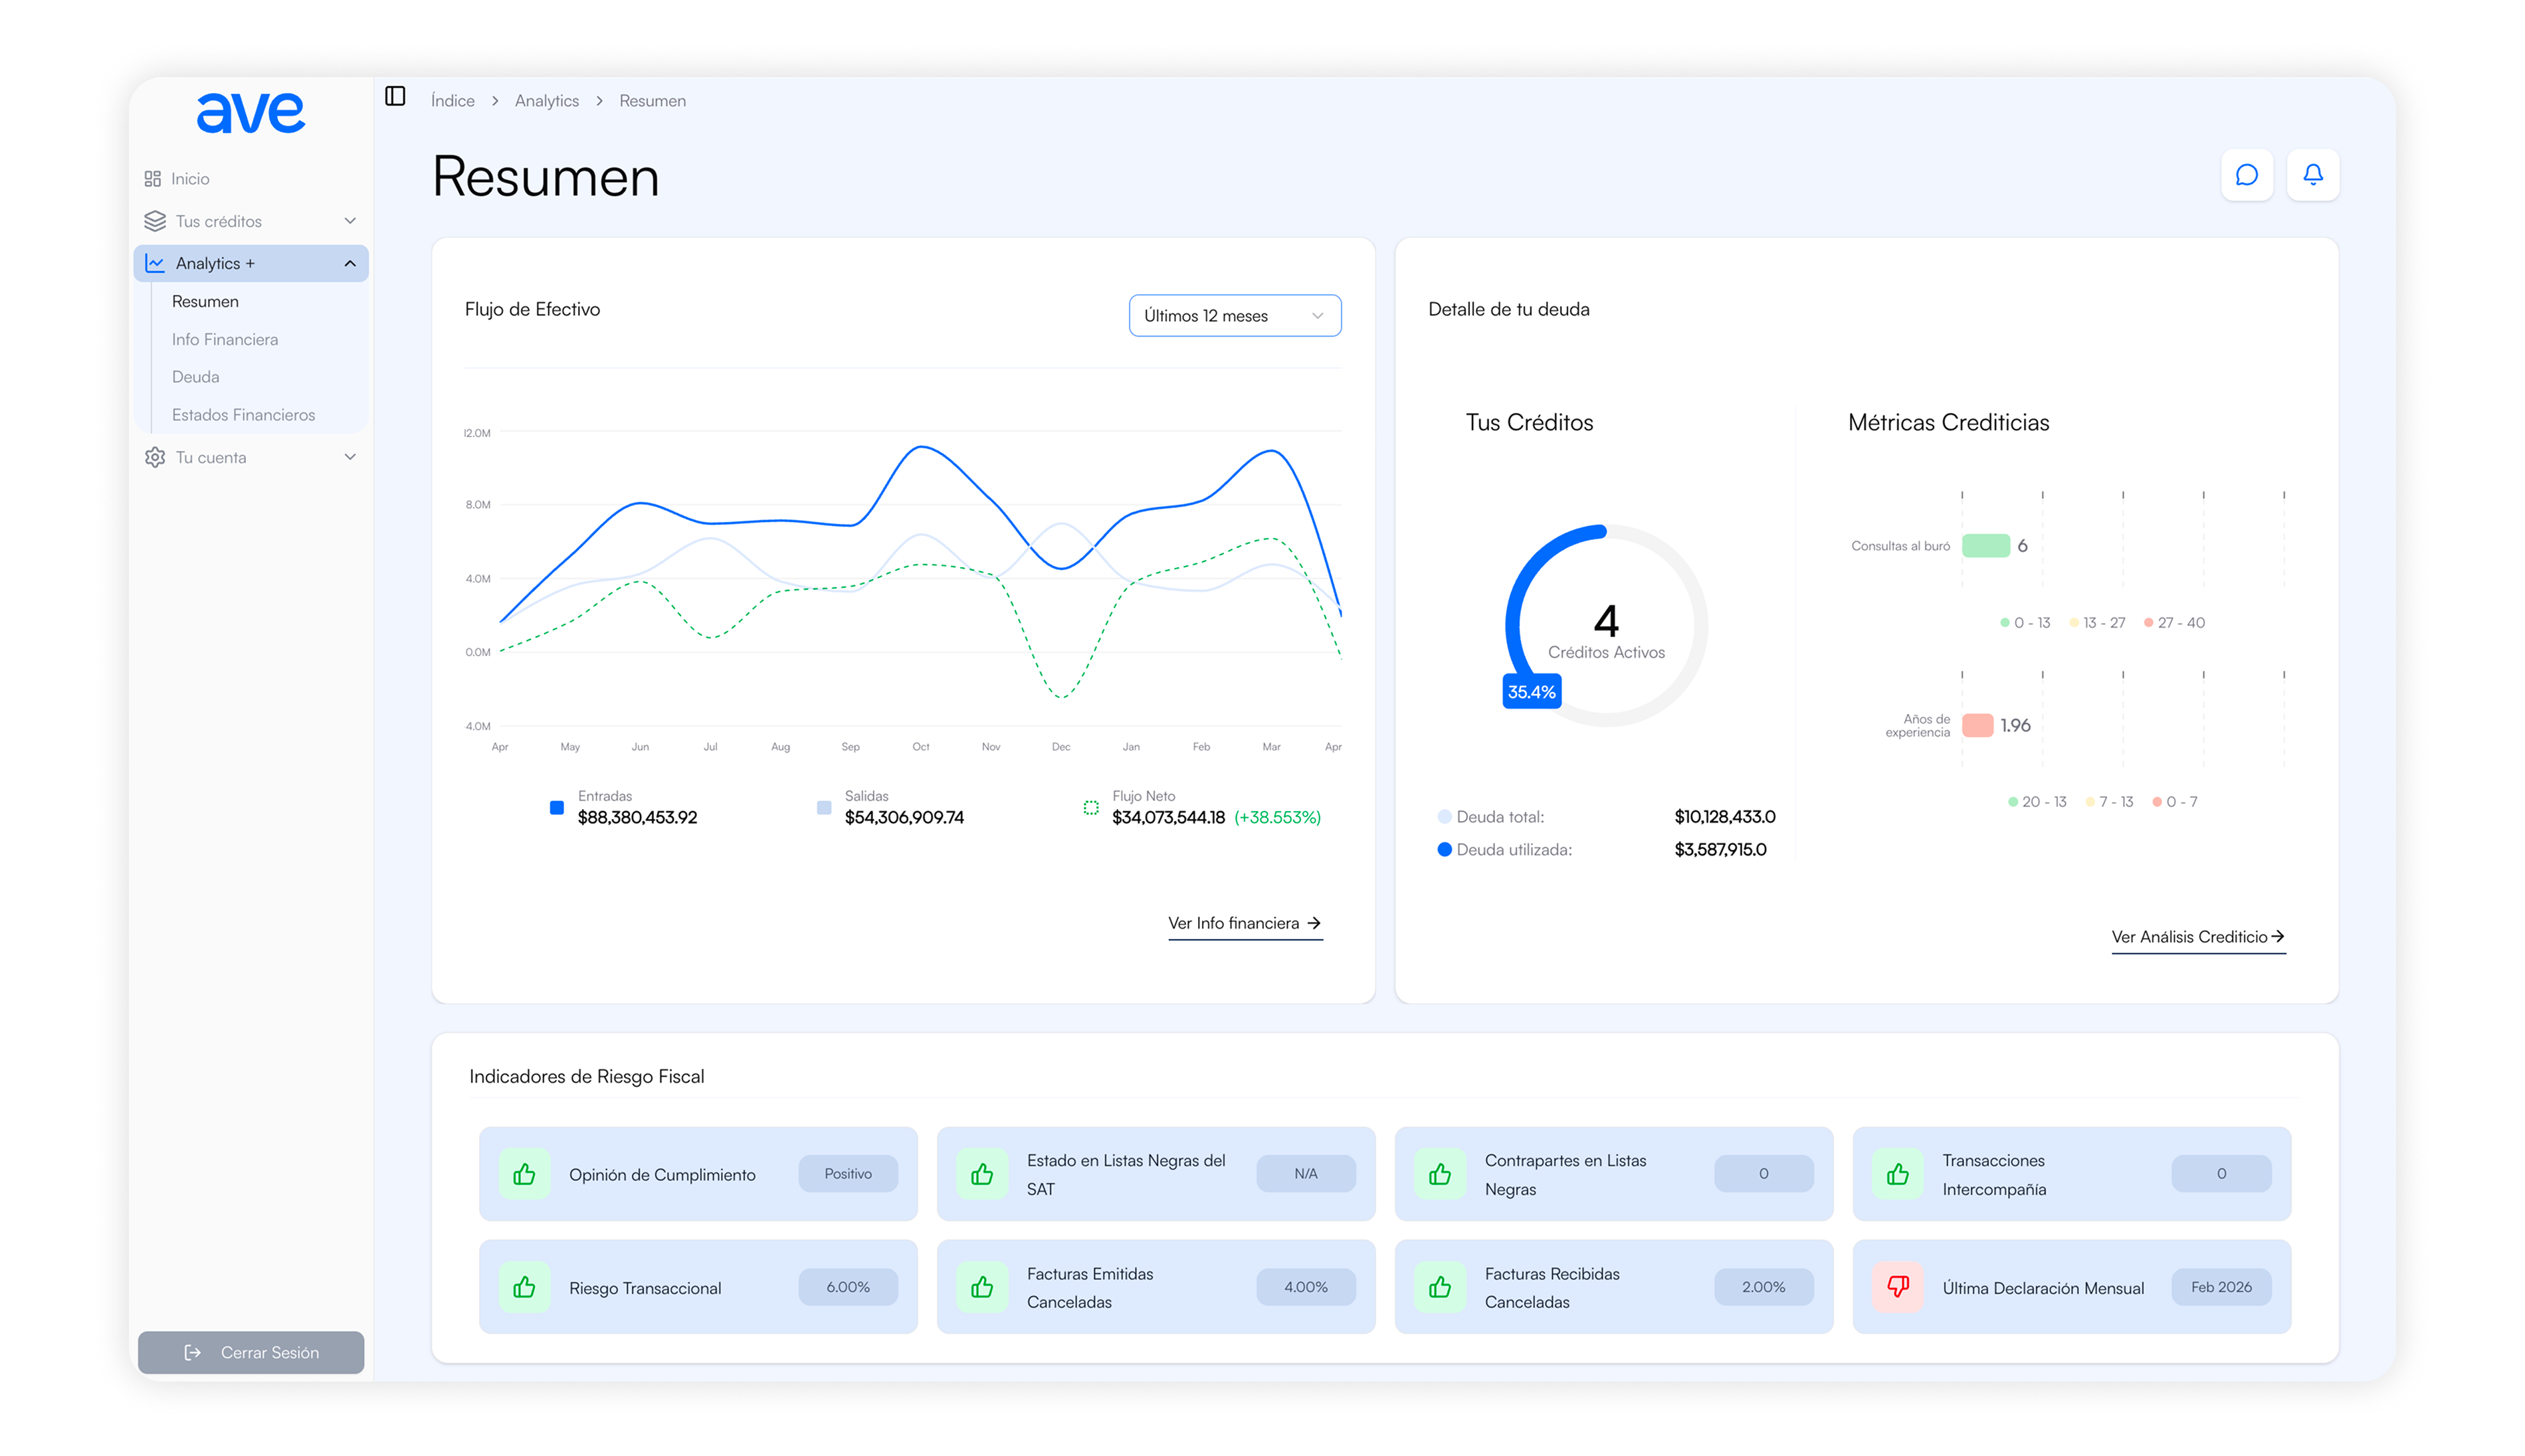Click the arrow in Ver Análisis Crediticio
The width and height of the screenshot is (2525, 1456).
click(x=2278, y=936)
